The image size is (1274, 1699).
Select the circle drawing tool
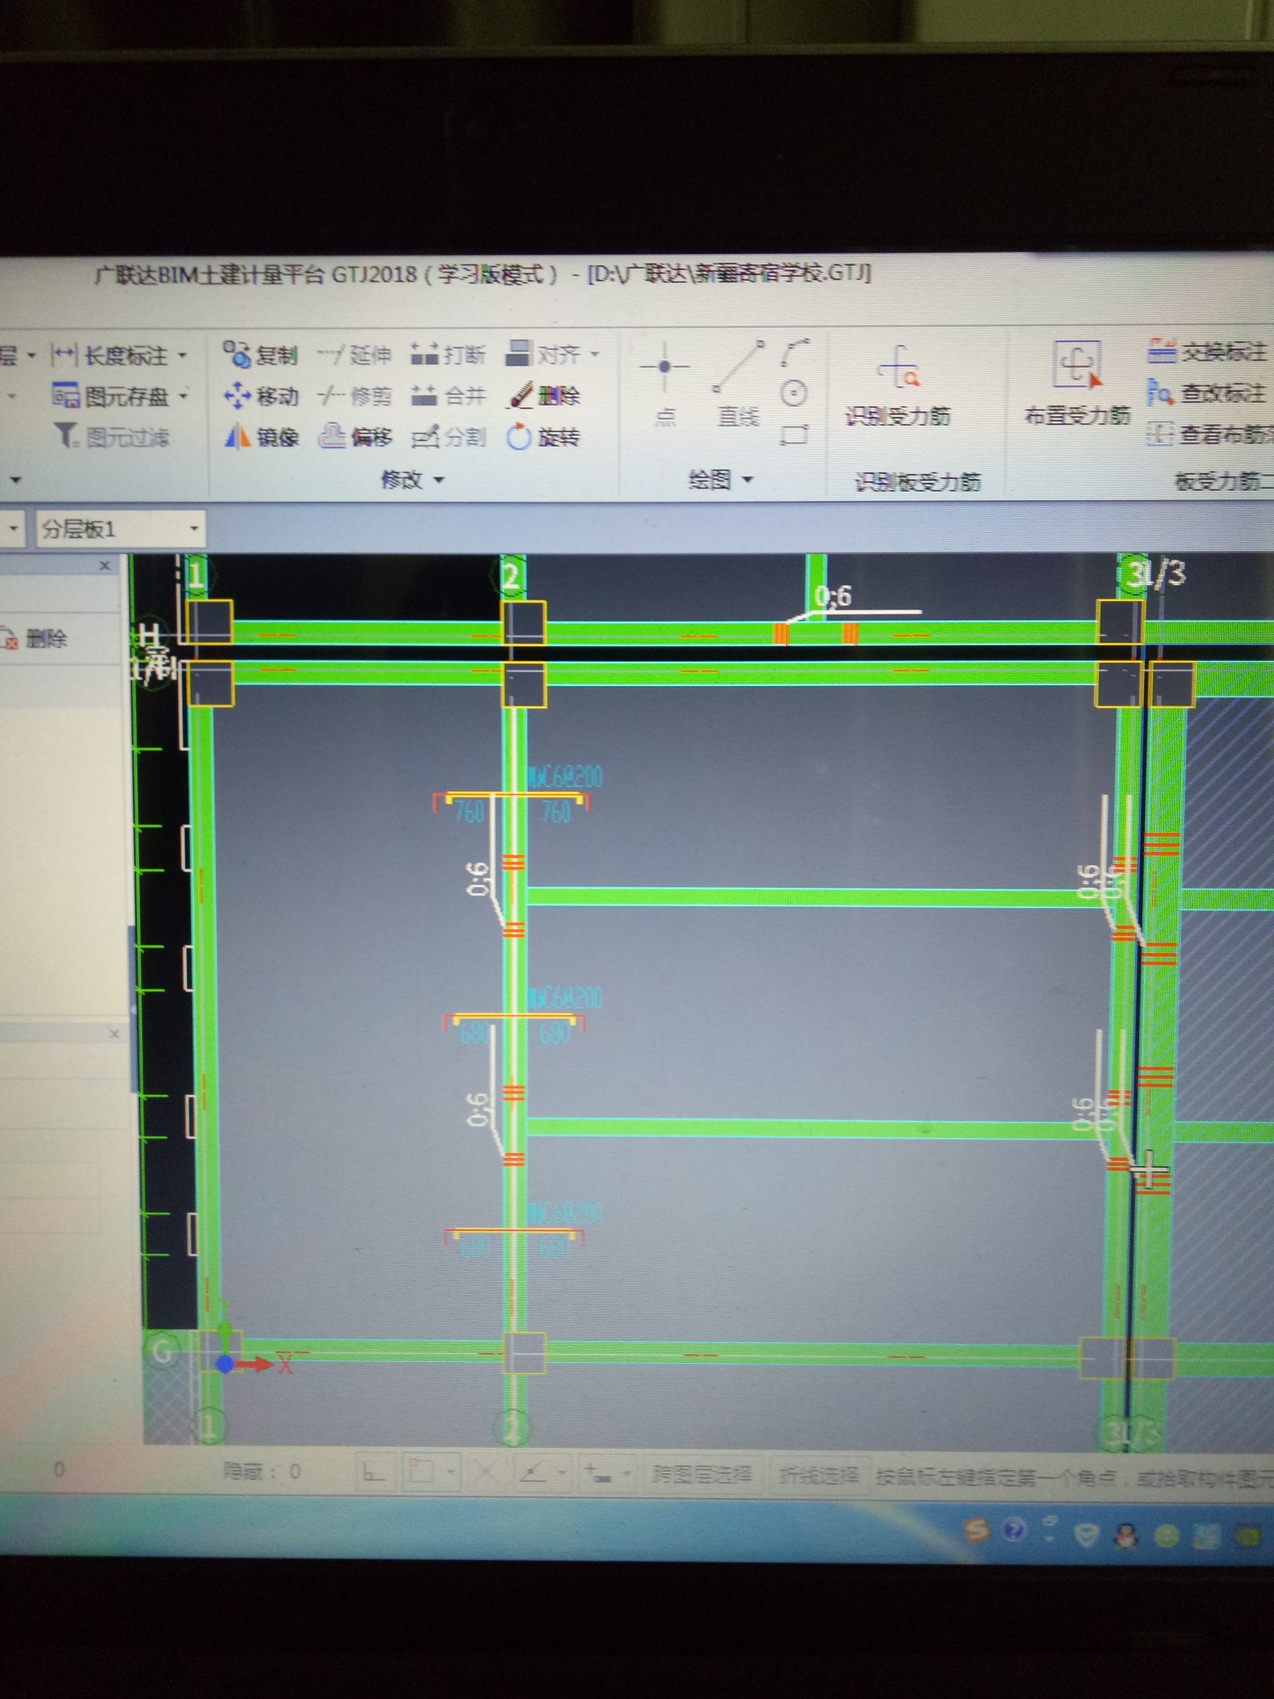(793, 394)
